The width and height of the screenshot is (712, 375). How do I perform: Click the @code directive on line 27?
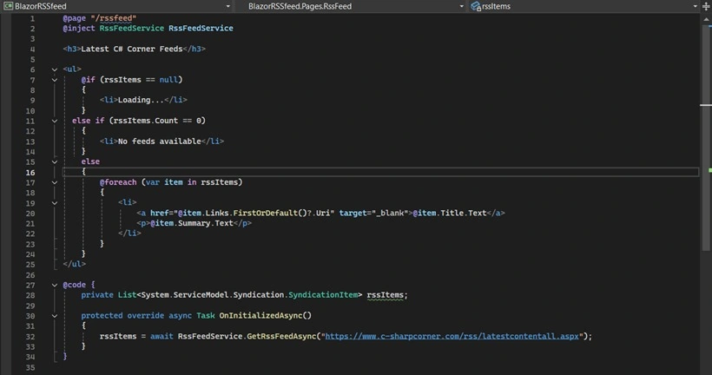[75, 285]
